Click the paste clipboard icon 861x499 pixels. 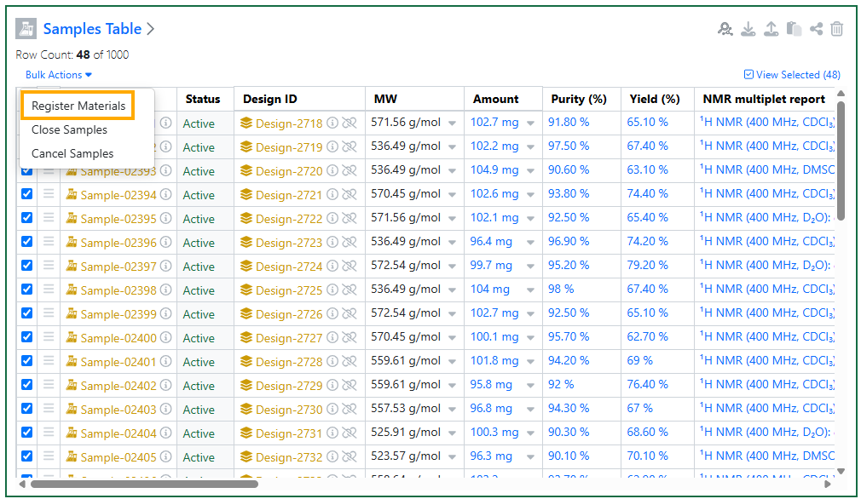tap(794, 29)
